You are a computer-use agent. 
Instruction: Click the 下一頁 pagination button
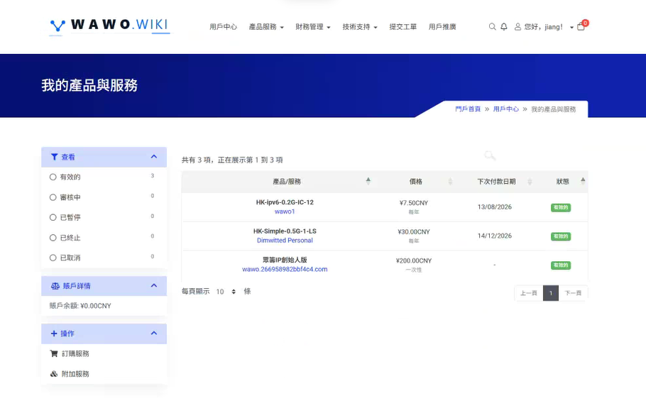pos(573,293)
